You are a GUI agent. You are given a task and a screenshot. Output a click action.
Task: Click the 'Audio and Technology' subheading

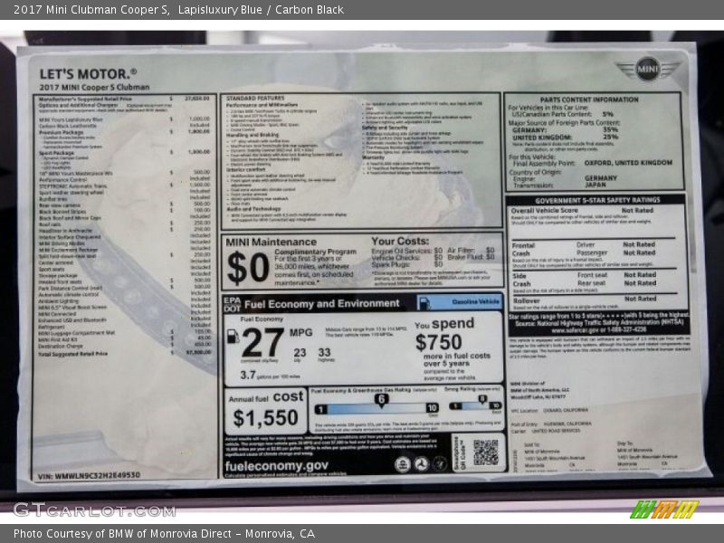coord(253,209)
